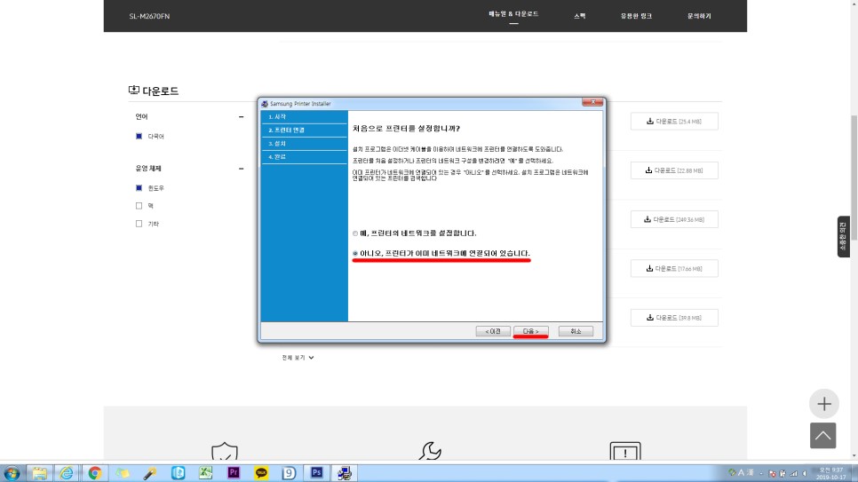858x482 pixels.
Task: Open the Excel taskbar icon
Action: tap(206, 473)
